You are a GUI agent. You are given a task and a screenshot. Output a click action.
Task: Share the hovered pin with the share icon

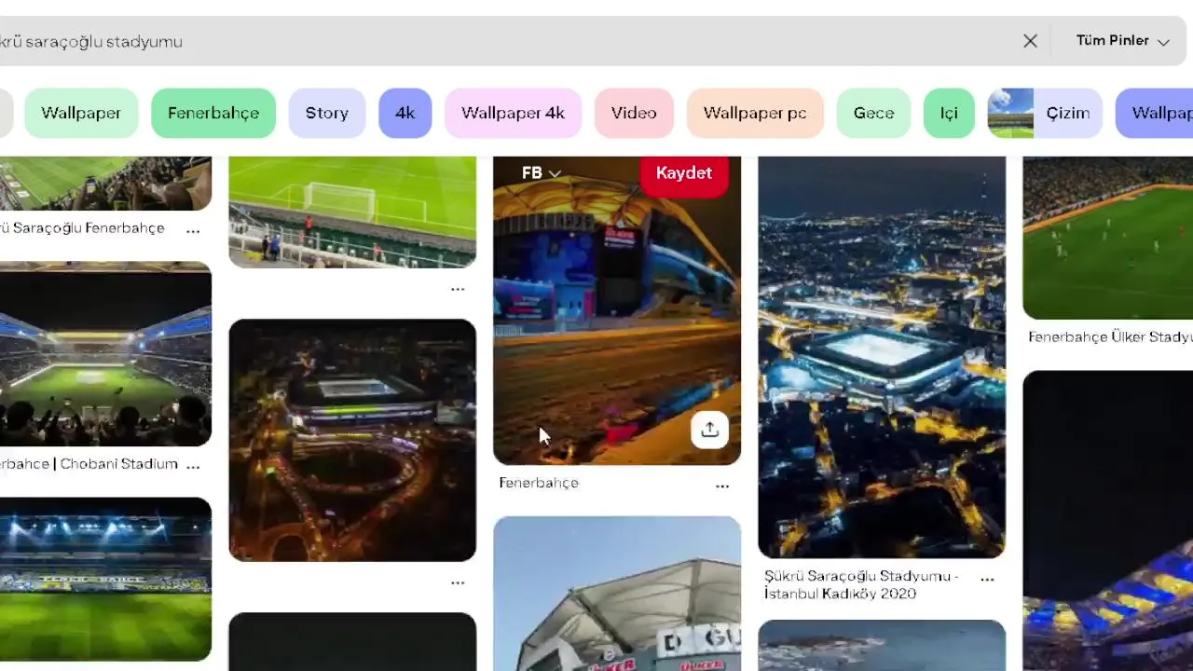click(709, 430)
